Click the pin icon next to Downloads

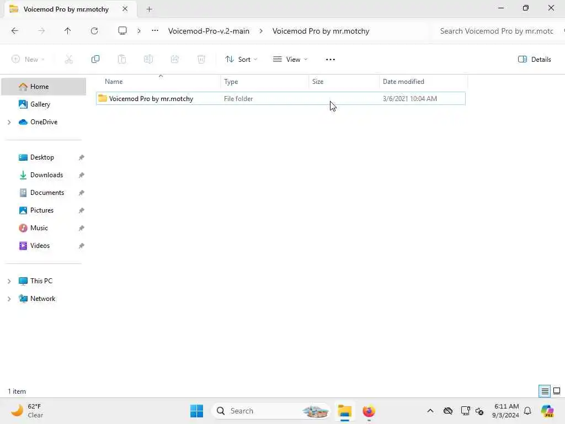coord(82,175)
